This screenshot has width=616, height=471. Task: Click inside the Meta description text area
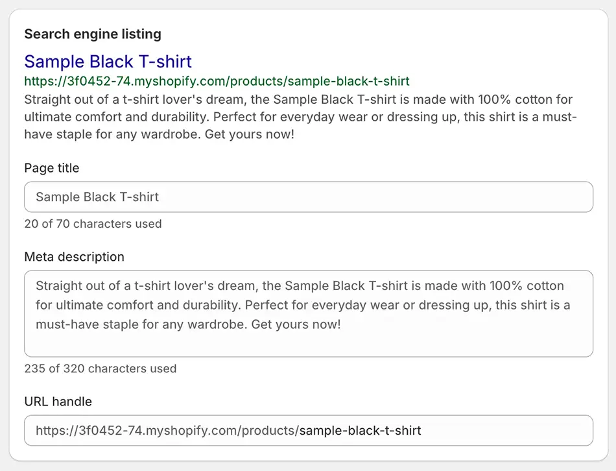(x=309, y=313)
